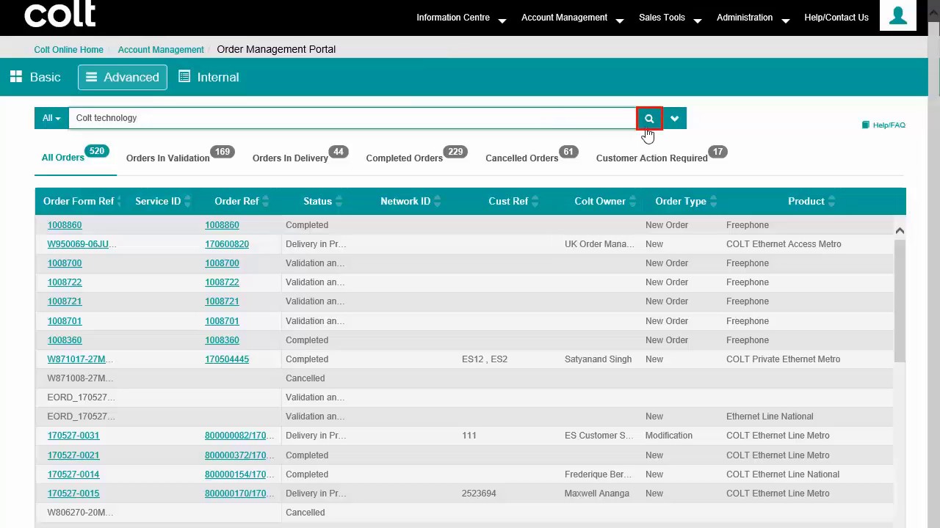This screenshot has height=528, width=940.
Task: Open the user profile icon
Action: [897, 15]
